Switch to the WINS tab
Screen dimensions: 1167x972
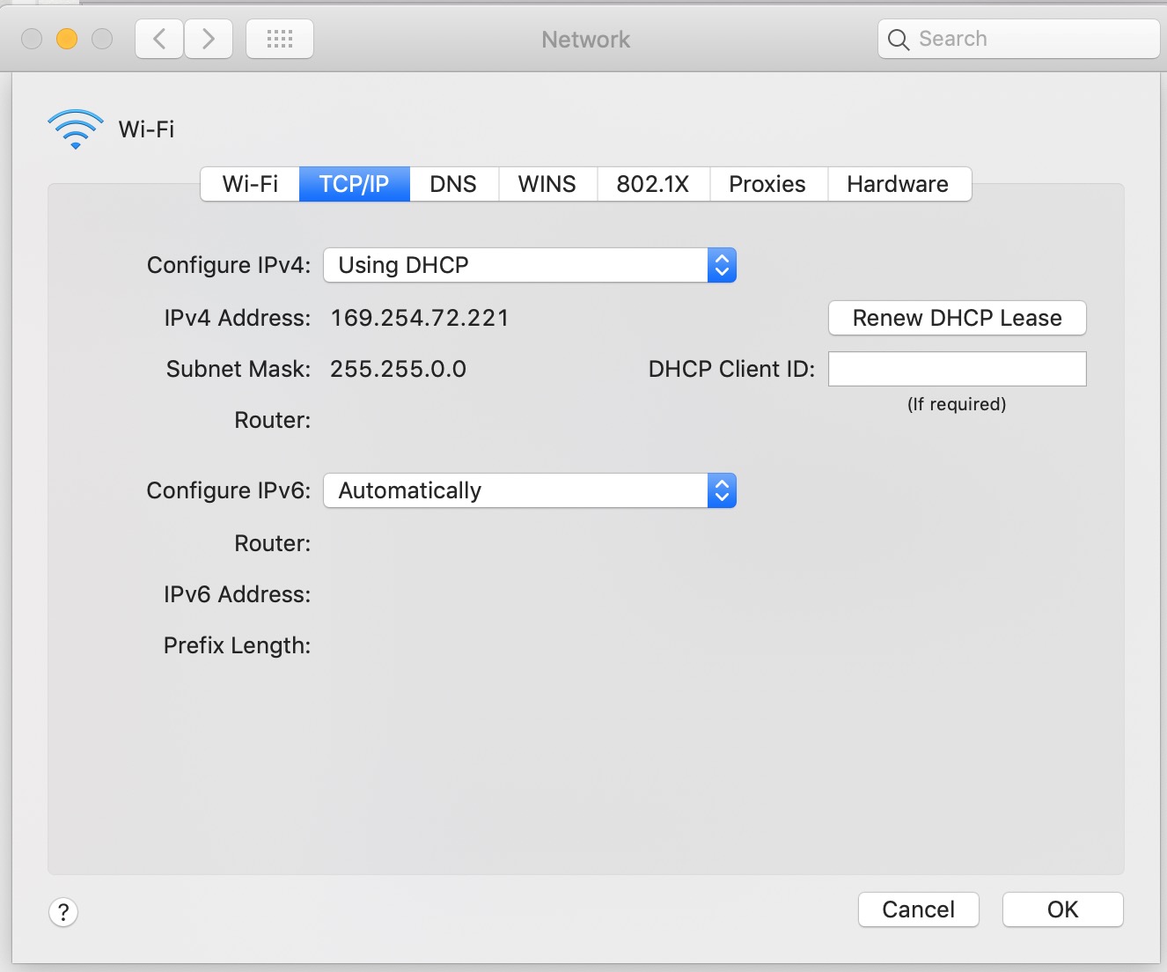[x=547, y=184]
